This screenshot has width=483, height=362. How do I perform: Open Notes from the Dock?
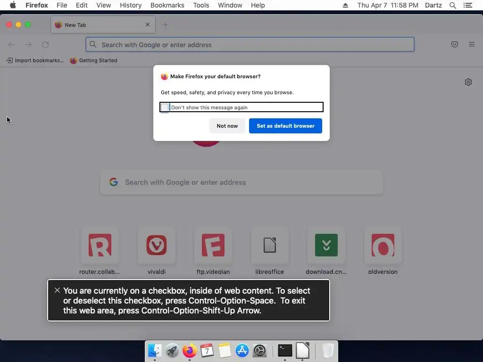tap(225, 351)
